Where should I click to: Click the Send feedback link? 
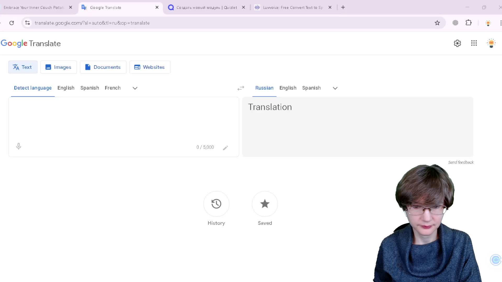(461, 162)
